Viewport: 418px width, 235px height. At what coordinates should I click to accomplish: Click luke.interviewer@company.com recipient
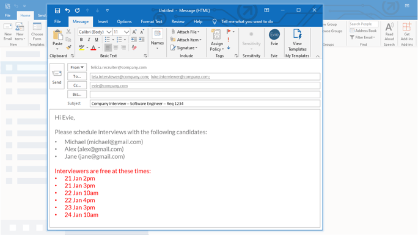point(180,77)
